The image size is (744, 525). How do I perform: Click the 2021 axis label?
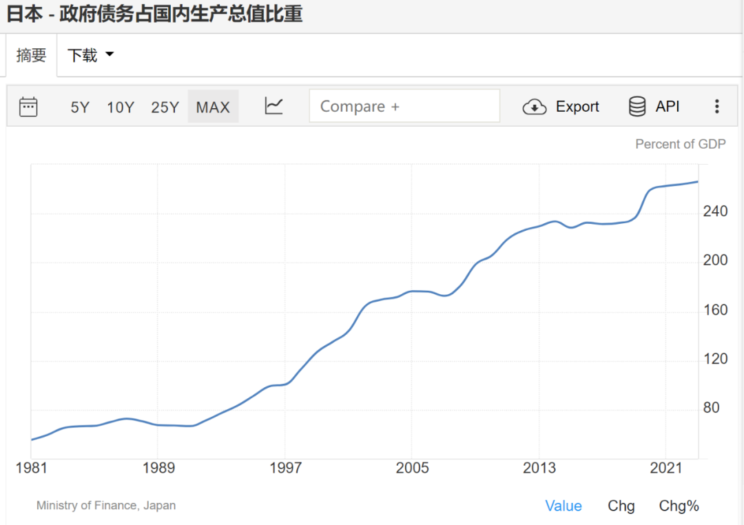[666, 468]
